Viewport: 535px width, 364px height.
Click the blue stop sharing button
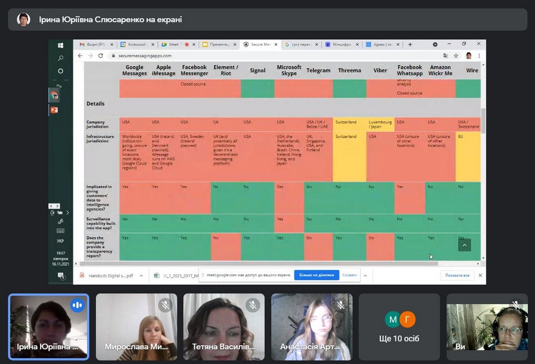click(316, 275)
